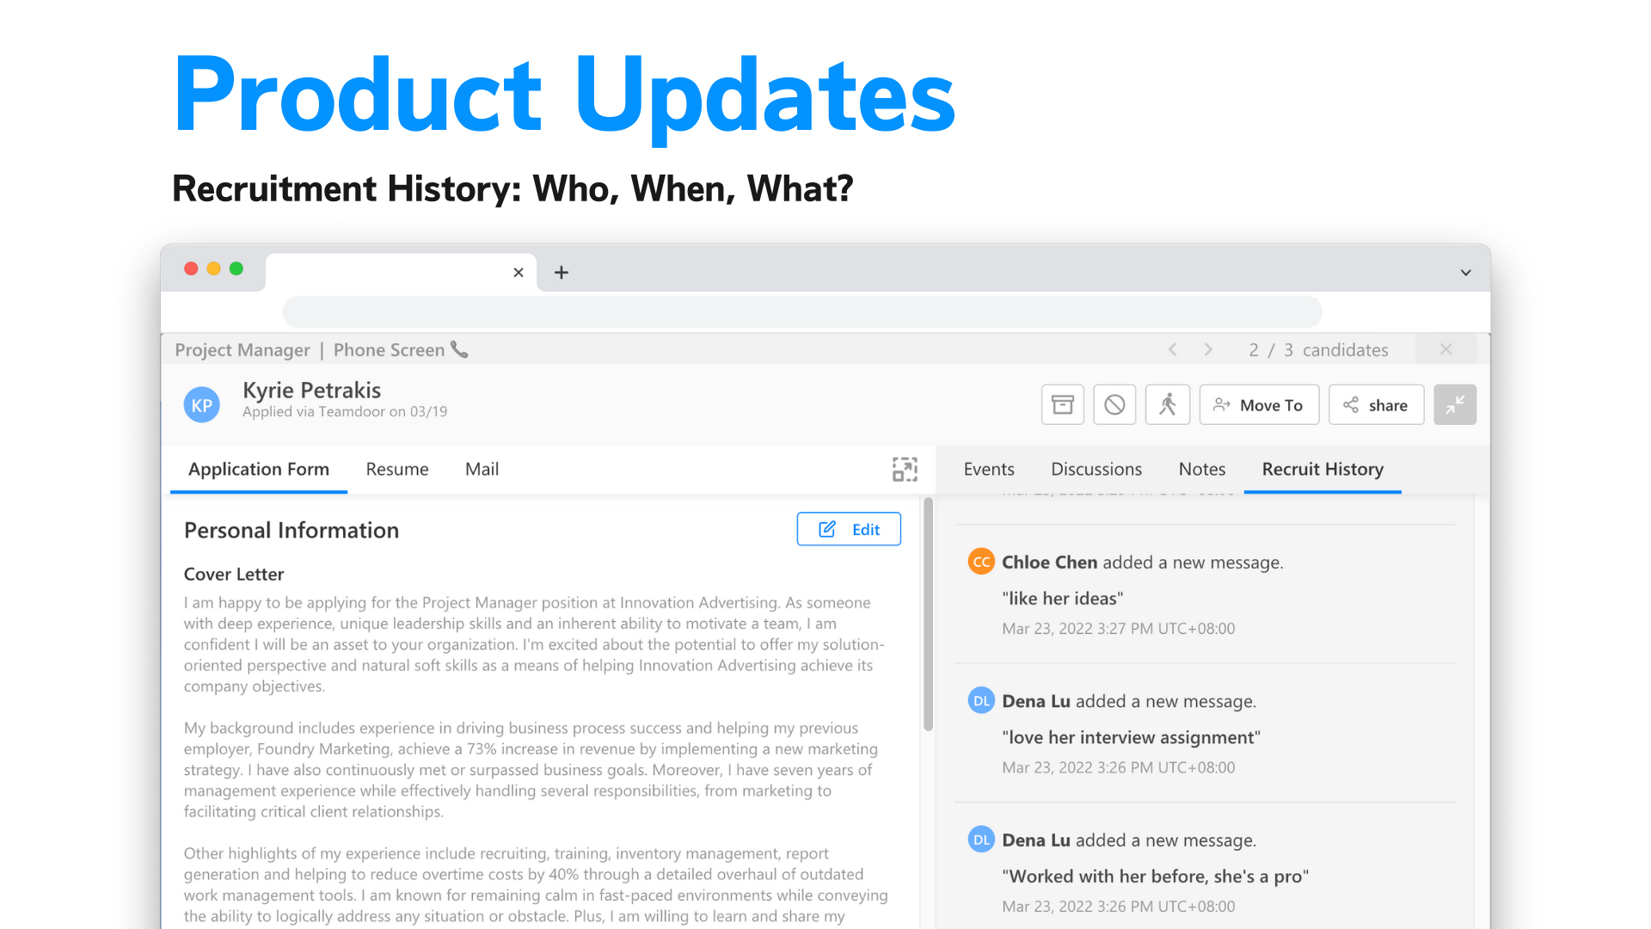Open the Move To stage menu
The width and height of the screenshot is (1651, 929).
pos(1259,404)
